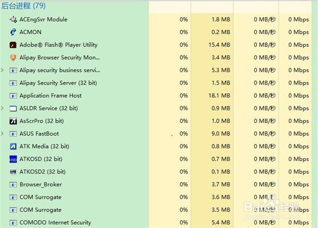The height and width of the screenshot is (228, 318).
Task: Click the ASLDR Service window icon
Action: click(13, 108)
